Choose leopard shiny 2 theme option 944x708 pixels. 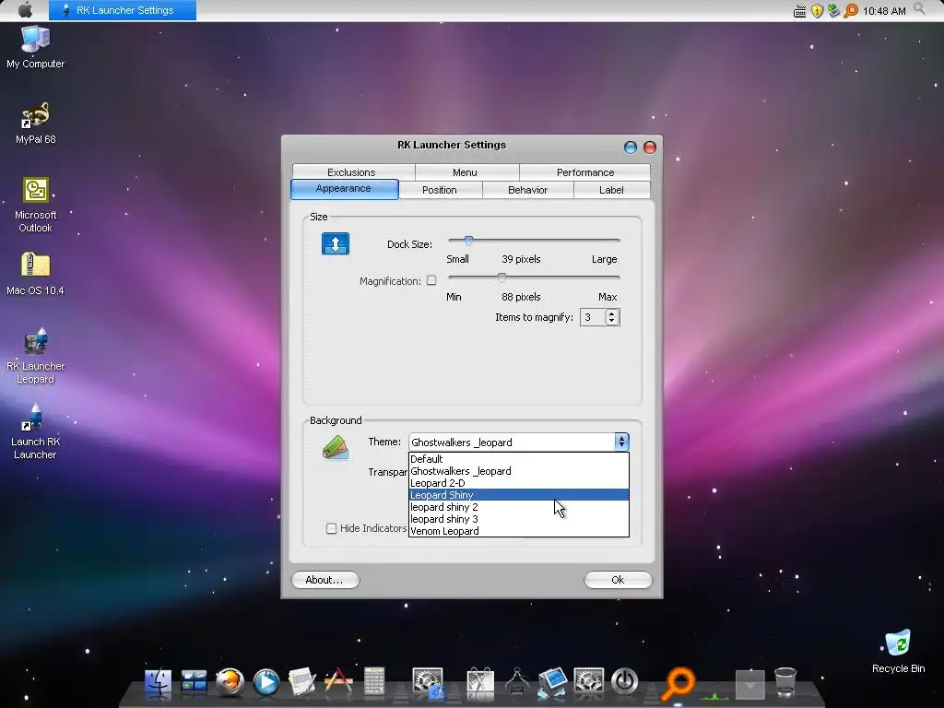[x=518, y=507]
